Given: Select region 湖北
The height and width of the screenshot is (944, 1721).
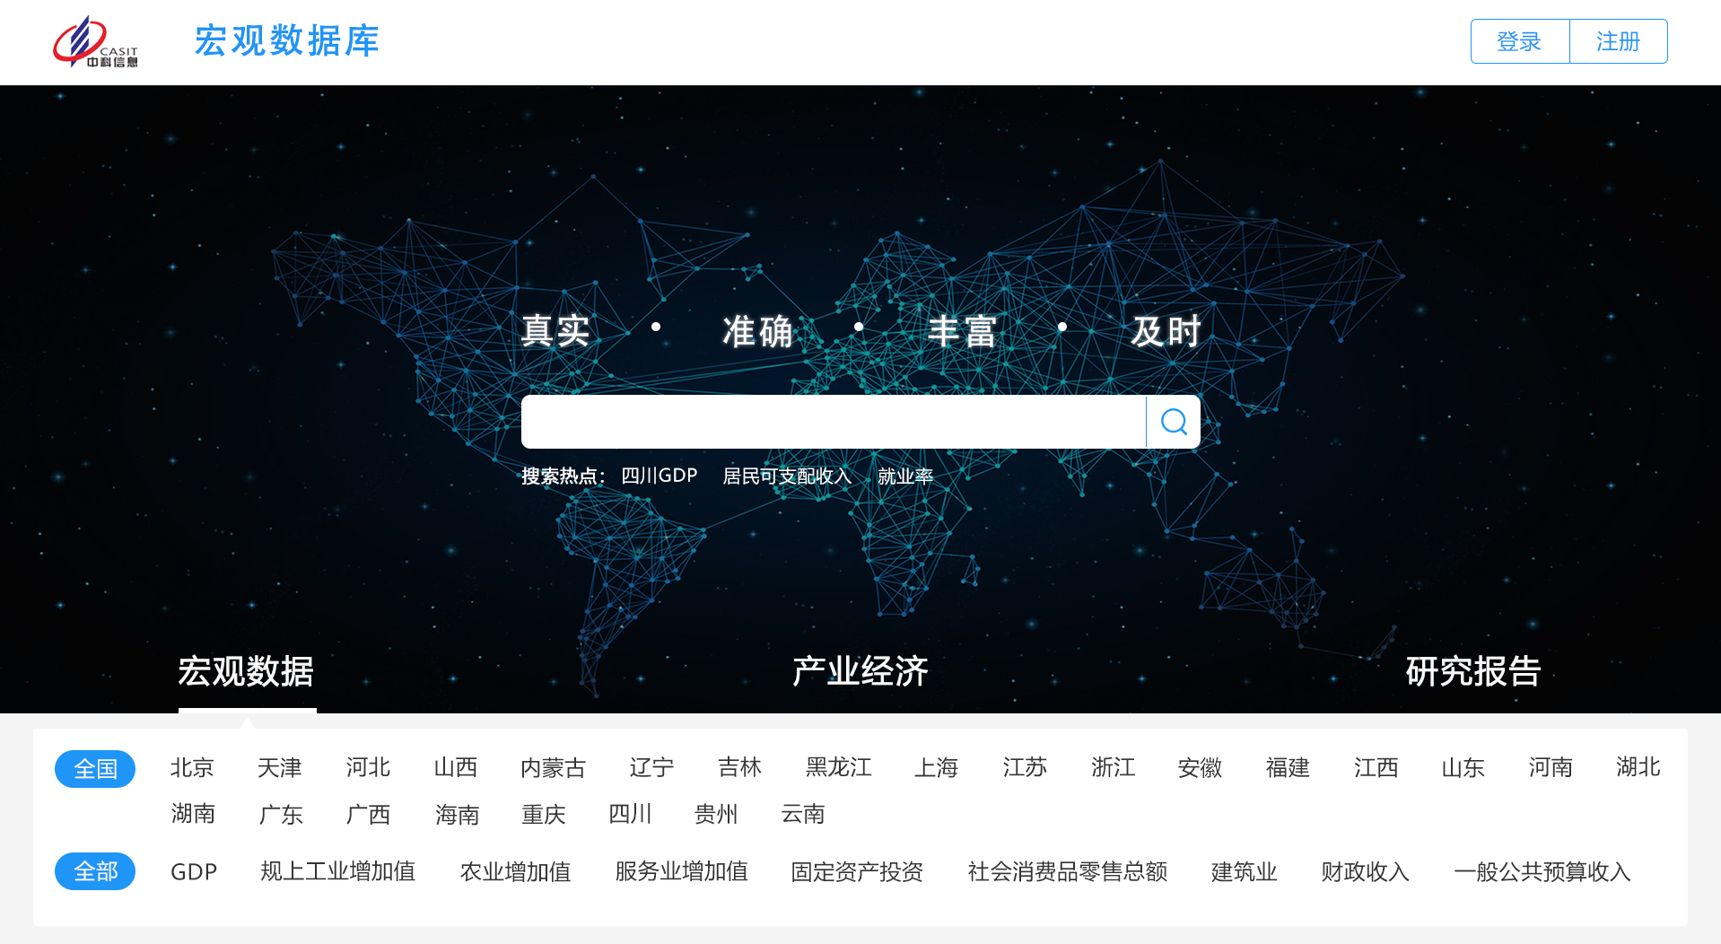Looking at the screenshot, I should tap(1638, 768).
